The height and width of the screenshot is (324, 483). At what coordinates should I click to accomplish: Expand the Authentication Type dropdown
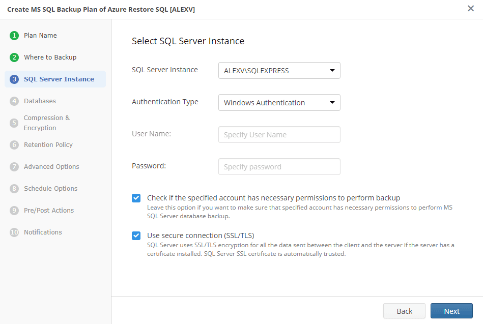pyautogui.click(x=279, y=103)
